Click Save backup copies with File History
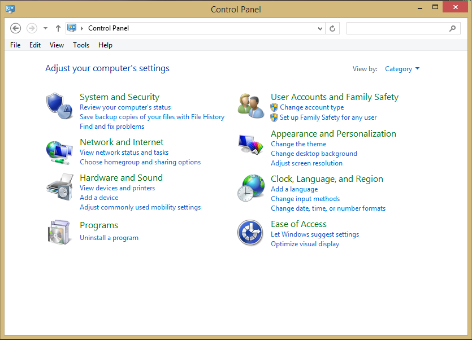This screenshot has height=340, width=472. coord(152,117)
